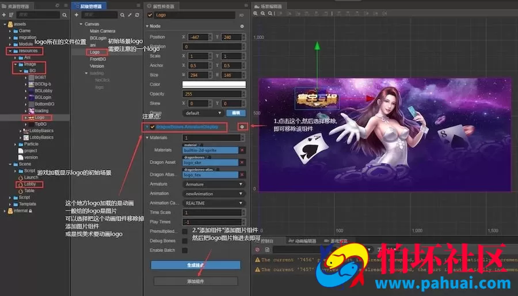Click the clear console icon

[x=258, y=249]
